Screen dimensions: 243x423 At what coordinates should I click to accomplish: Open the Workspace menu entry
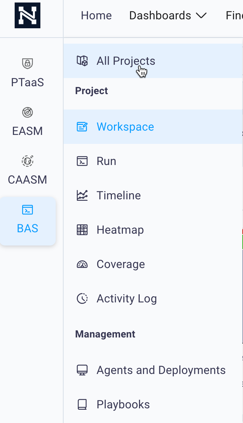coord(153,127)
